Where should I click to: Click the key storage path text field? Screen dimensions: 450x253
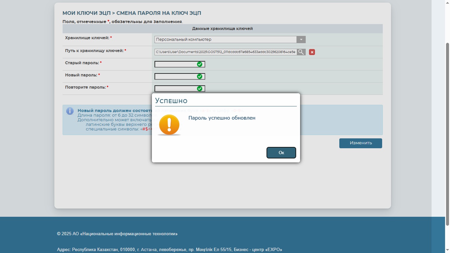(x=225, y=52)
